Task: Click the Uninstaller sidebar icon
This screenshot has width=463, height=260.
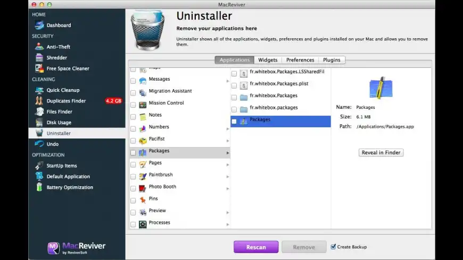Action: click(x=39, y=133)
